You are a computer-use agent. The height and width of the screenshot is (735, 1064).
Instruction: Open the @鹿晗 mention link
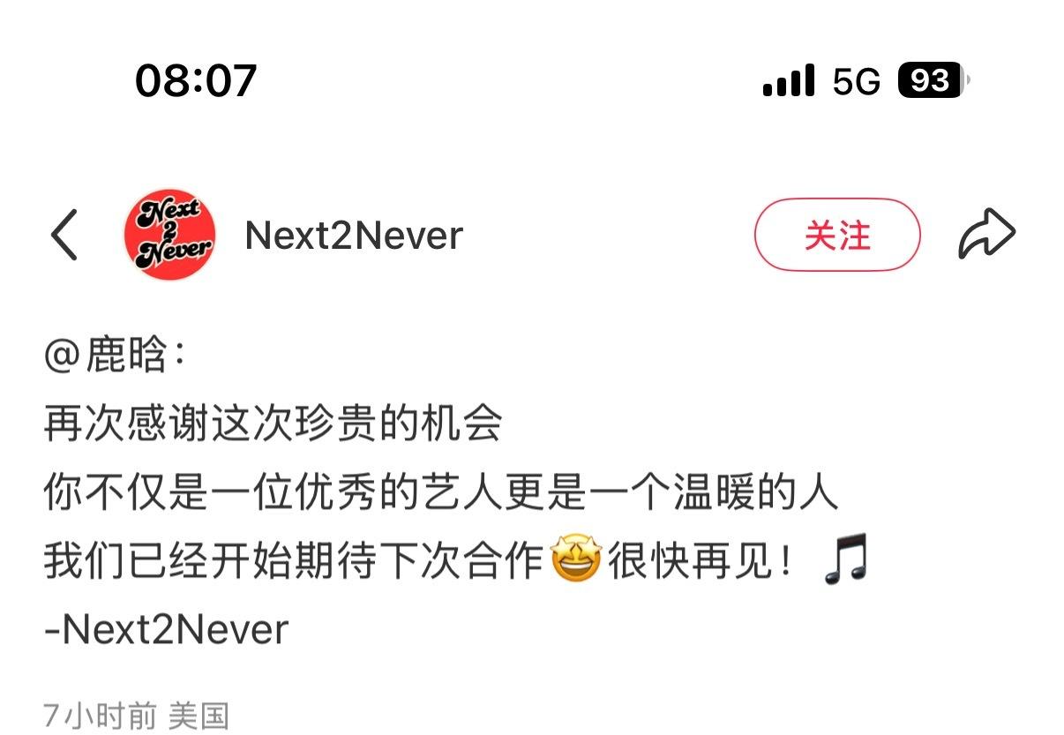coord(115,357)
